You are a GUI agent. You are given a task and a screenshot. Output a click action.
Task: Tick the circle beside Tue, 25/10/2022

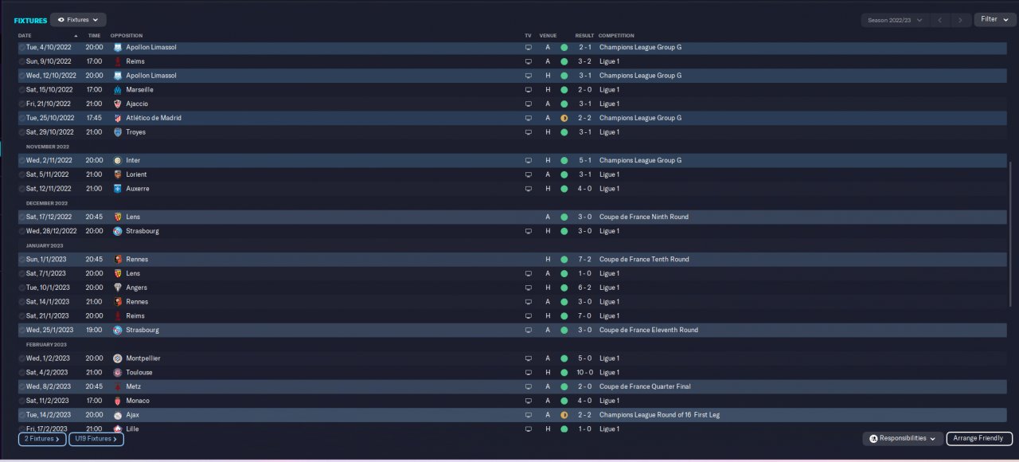click(21, 118)
